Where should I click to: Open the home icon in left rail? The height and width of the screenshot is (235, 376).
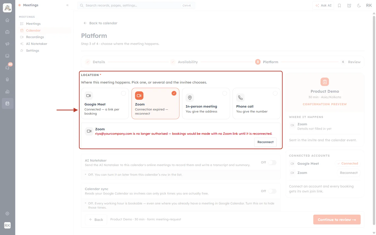coord(7,20)
